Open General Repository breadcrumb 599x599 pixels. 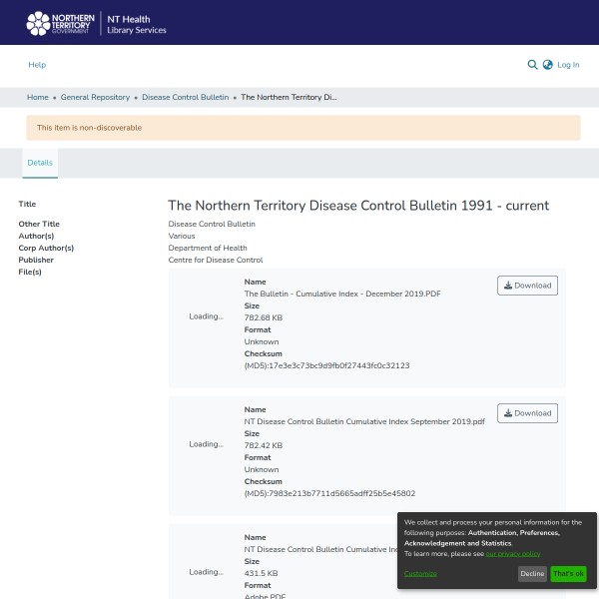(95, 97)
